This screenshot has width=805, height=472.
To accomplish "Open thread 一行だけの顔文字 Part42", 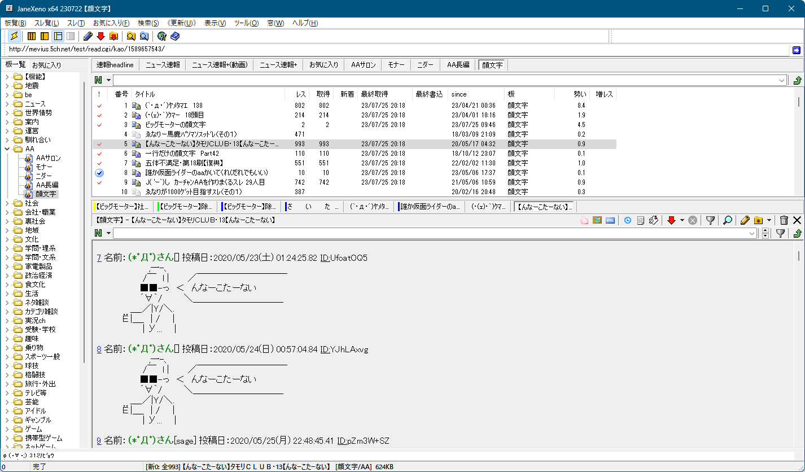I will click(x=182, y=154).
